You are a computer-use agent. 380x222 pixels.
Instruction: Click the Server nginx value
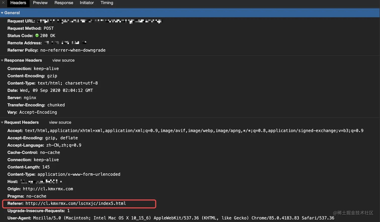[30, 98]
